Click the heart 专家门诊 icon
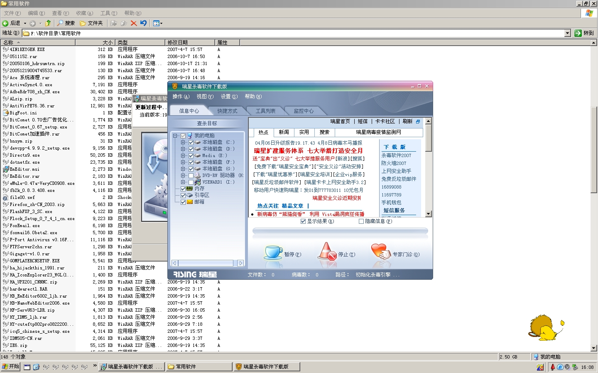Viewport: 598px width, 373px height. [380, 251]
